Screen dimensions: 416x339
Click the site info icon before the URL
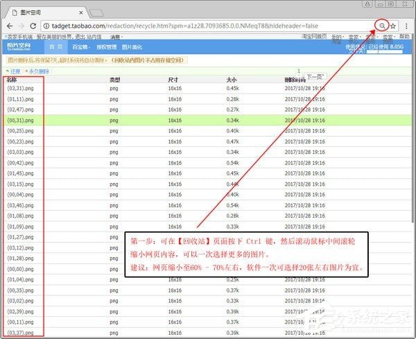point(46,26)
